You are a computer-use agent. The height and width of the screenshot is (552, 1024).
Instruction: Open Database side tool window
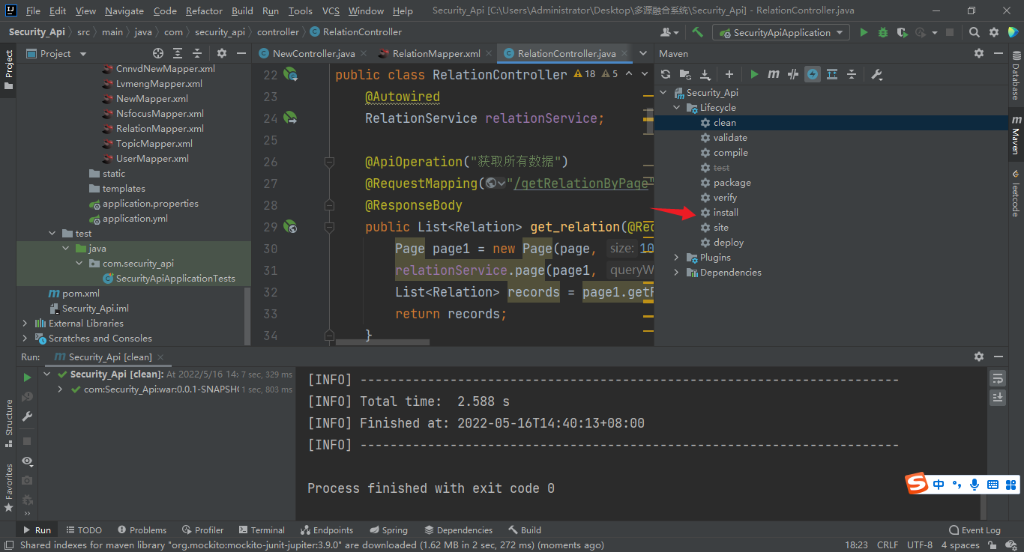point(1016,77)
